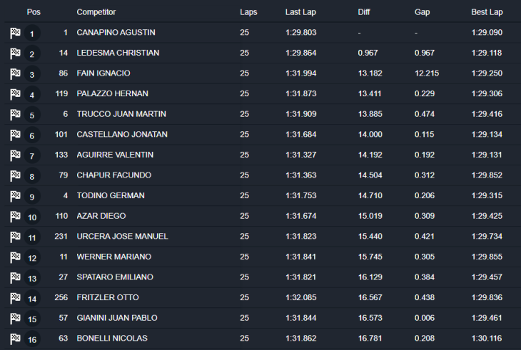Select the position 13 badge
This screenshot has height=350, width=521.
32,278
